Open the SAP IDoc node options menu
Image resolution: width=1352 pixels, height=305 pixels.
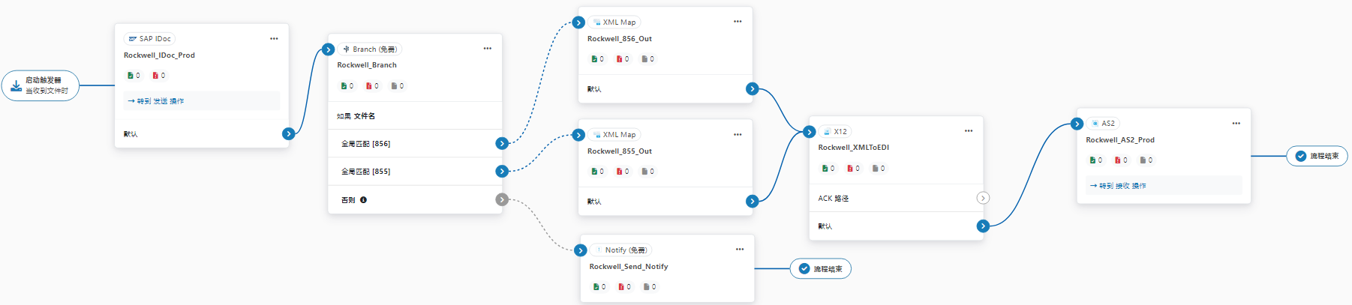pyautogui.click(x=274, y=39)
